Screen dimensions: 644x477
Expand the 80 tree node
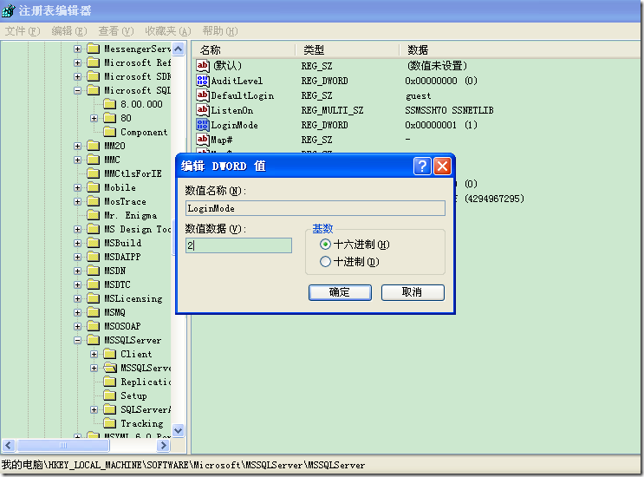click(x=94, y=118)
